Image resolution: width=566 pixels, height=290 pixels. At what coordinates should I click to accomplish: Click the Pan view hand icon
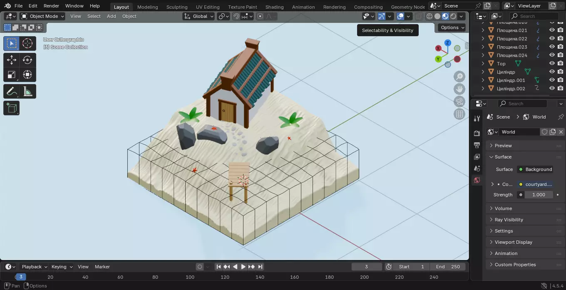pyautogui.click(x=459, y=89)
